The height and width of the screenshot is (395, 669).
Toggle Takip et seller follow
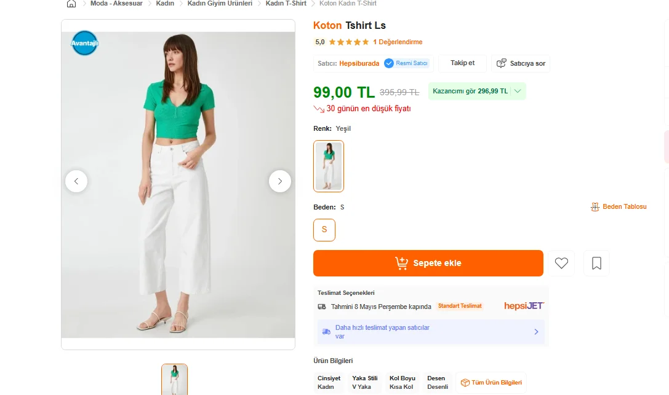coord(462,63)
